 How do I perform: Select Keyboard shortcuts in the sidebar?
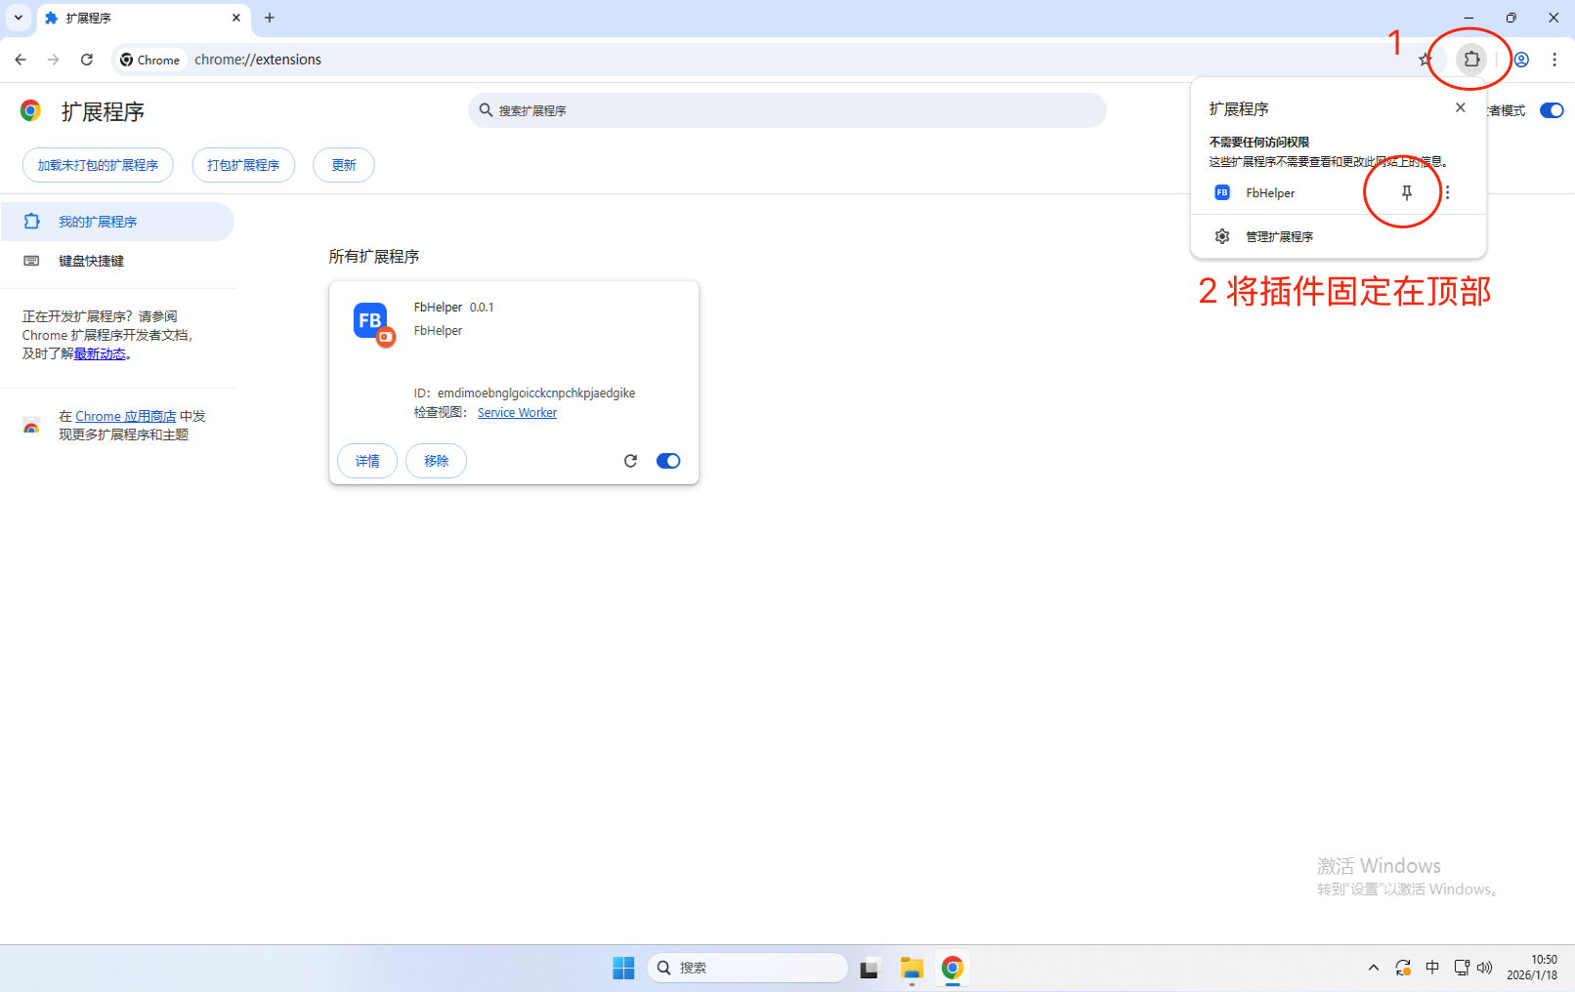91,261
